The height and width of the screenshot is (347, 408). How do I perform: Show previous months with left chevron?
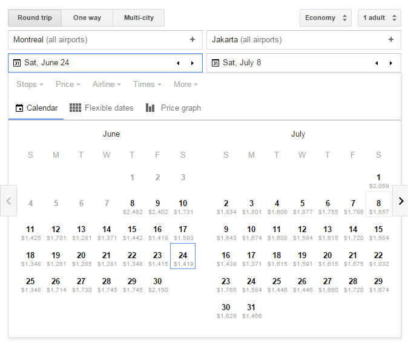pos(9,201)
